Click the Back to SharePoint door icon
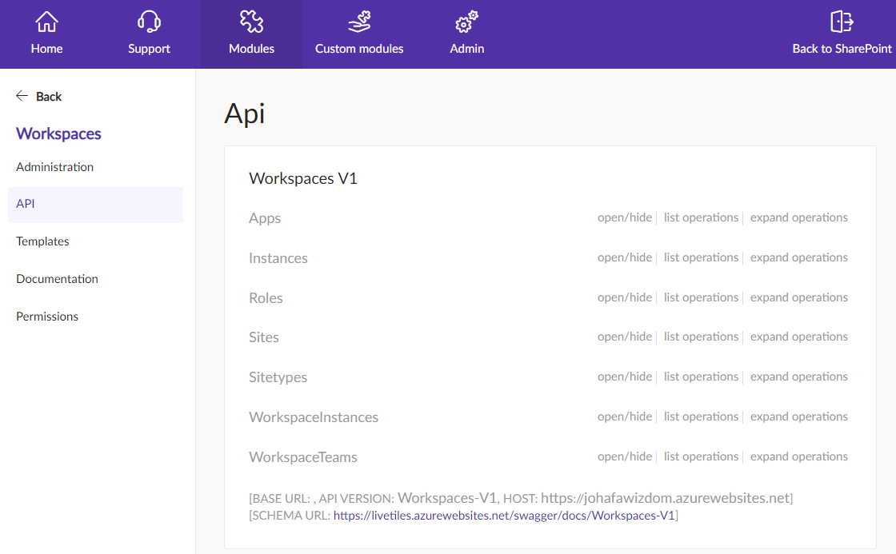Screen dimensions: 896x554 coord(842,22)
